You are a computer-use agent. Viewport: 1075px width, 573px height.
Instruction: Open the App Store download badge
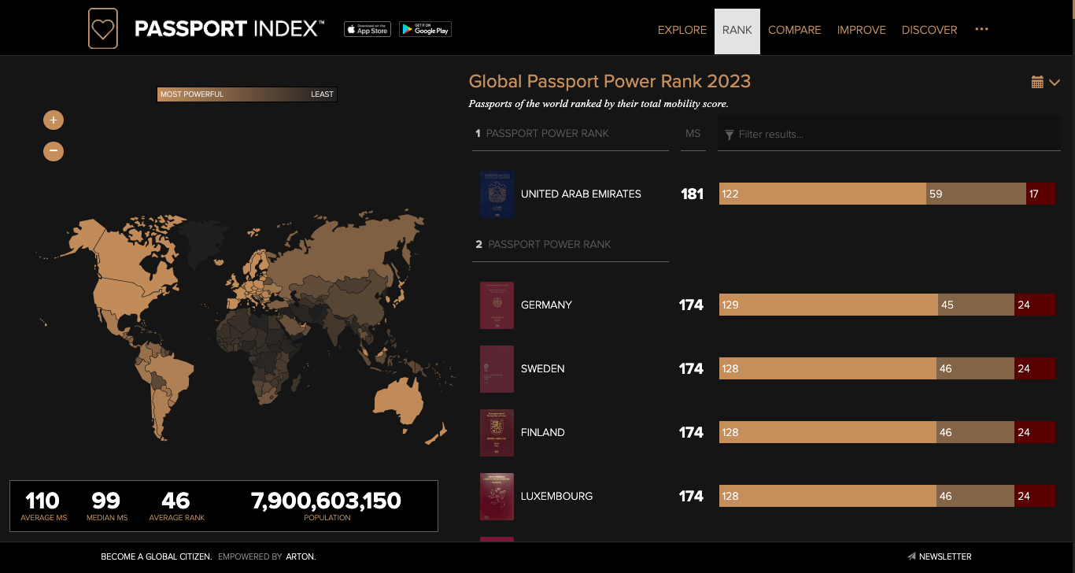pos(368,29)
